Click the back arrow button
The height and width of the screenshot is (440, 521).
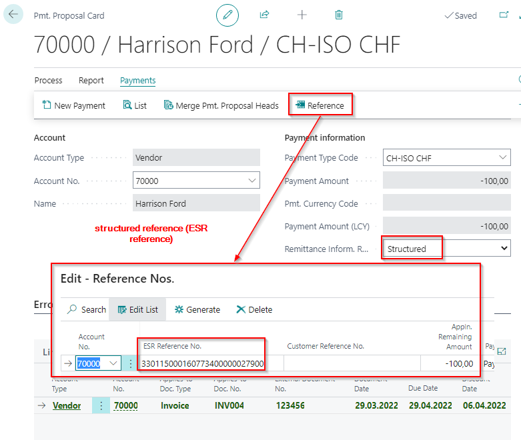(x=13, y=14)
